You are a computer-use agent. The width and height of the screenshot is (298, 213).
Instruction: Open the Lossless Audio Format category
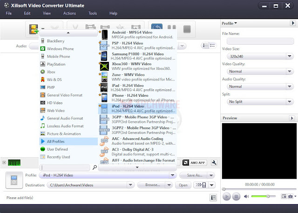pyautogui.click(x=68, y=126)
